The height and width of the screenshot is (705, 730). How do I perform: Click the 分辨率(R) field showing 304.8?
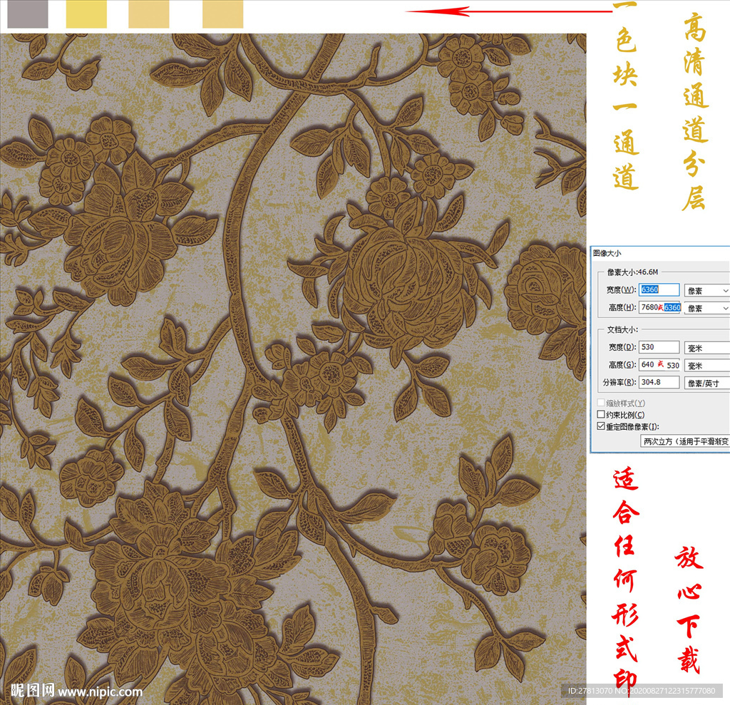point(659,382)
